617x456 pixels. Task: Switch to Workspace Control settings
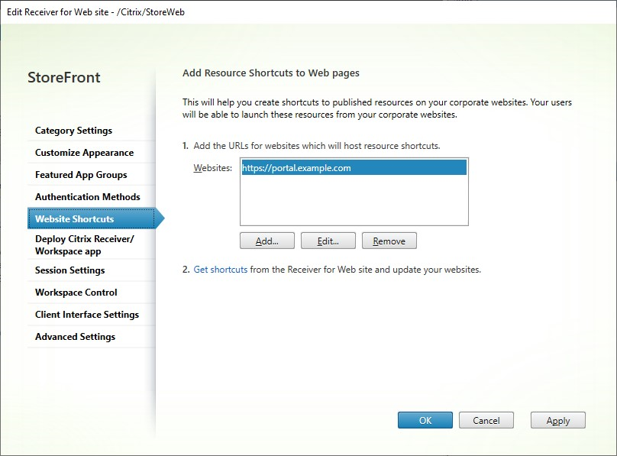[76, 293]
